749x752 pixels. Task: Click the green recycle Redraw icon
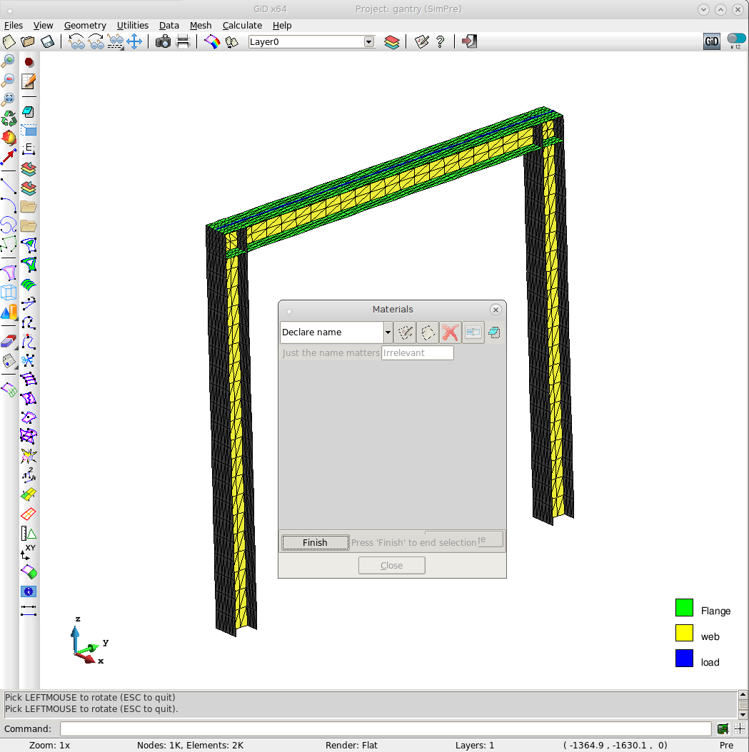[x=9, y=118]
